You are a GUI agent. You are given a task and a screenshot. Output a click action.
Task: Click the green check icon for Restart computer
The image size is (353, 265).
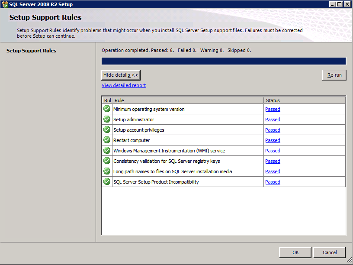tap(107, 140)
